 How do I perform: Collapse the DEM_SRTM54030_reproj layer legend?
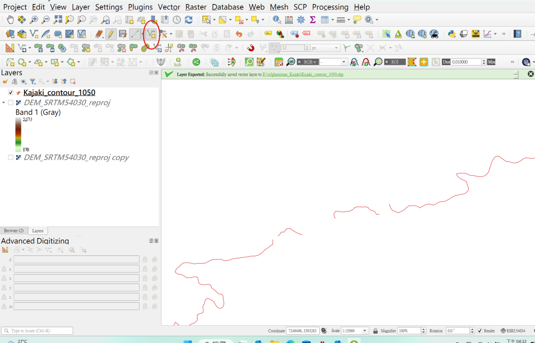[4, 103]
